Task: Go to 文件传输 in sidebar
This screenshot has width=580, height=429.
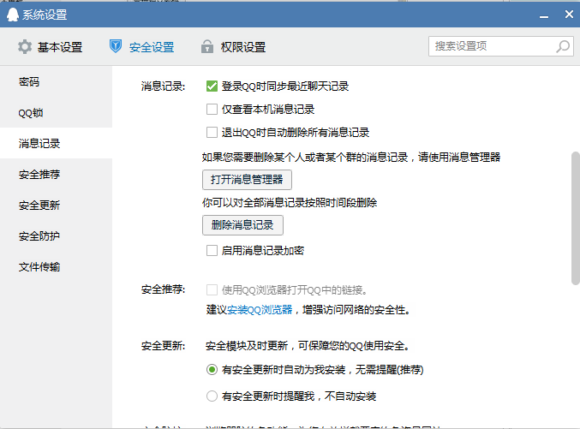Action: click(39, 267)
